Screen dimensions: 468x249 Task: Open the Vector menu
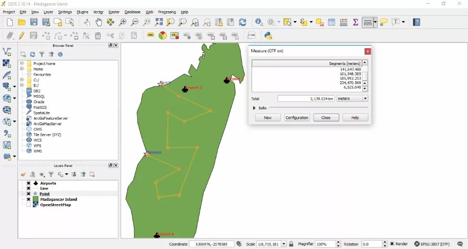(98, 12)
